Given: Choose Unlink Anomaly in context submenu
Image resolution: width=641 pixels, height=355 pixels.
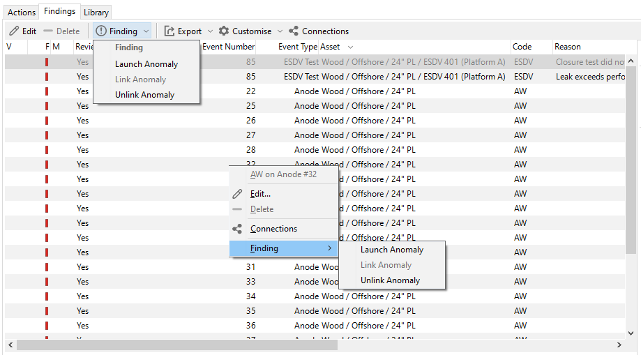Looking at the screenshot, I should coord(390,280).
